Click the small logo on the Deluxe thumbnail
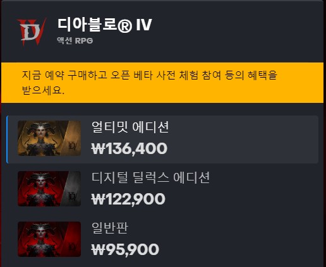This screenshot has height=267, width=326. [73, 196]
